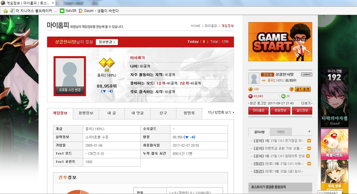This screenshot has height=194, width=357.
Task: Click the gold G coin icon
Action: point(250,89)
